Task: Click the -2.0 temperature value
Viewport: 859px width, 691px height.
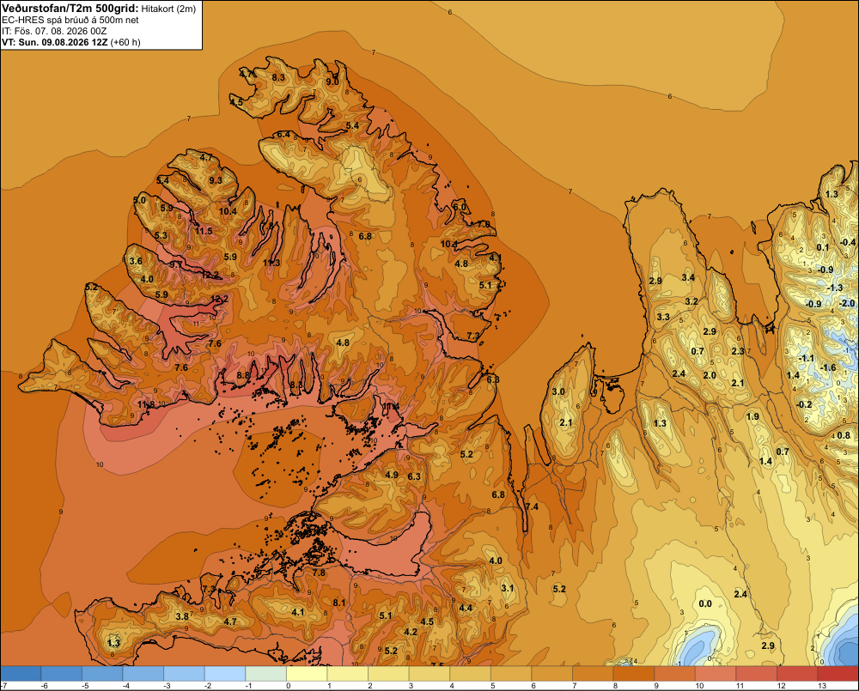Action: click(x=846, y=303)
